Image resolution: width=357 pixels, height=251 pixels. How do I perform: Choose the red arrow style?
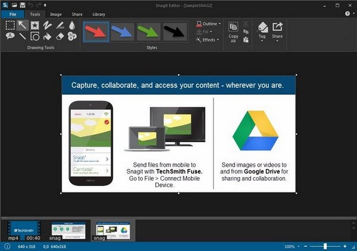pos(96,32)
